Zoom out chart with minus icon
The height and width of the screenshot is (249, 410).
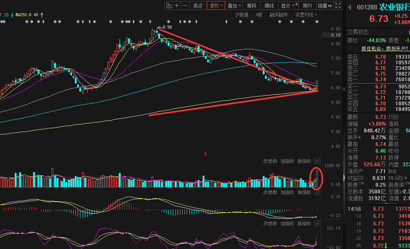pyautogui.click(x=185, y=6)
